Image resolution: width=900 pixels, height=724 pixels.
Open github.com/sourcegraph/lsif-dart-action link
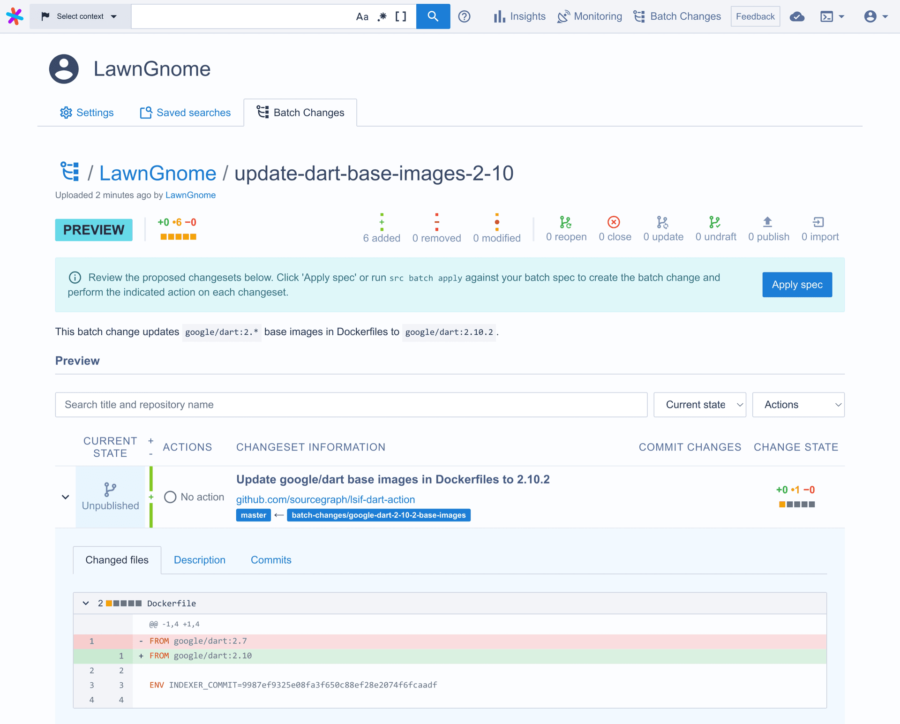point(325,499)
